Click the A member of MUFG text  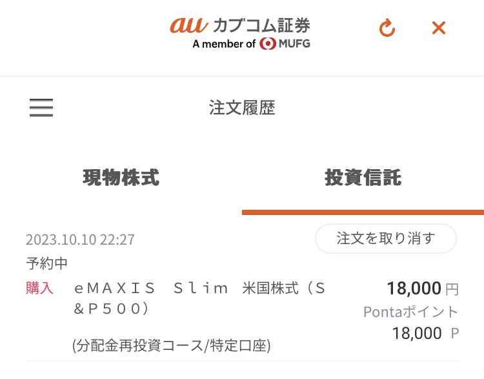[x=251, y=43]
